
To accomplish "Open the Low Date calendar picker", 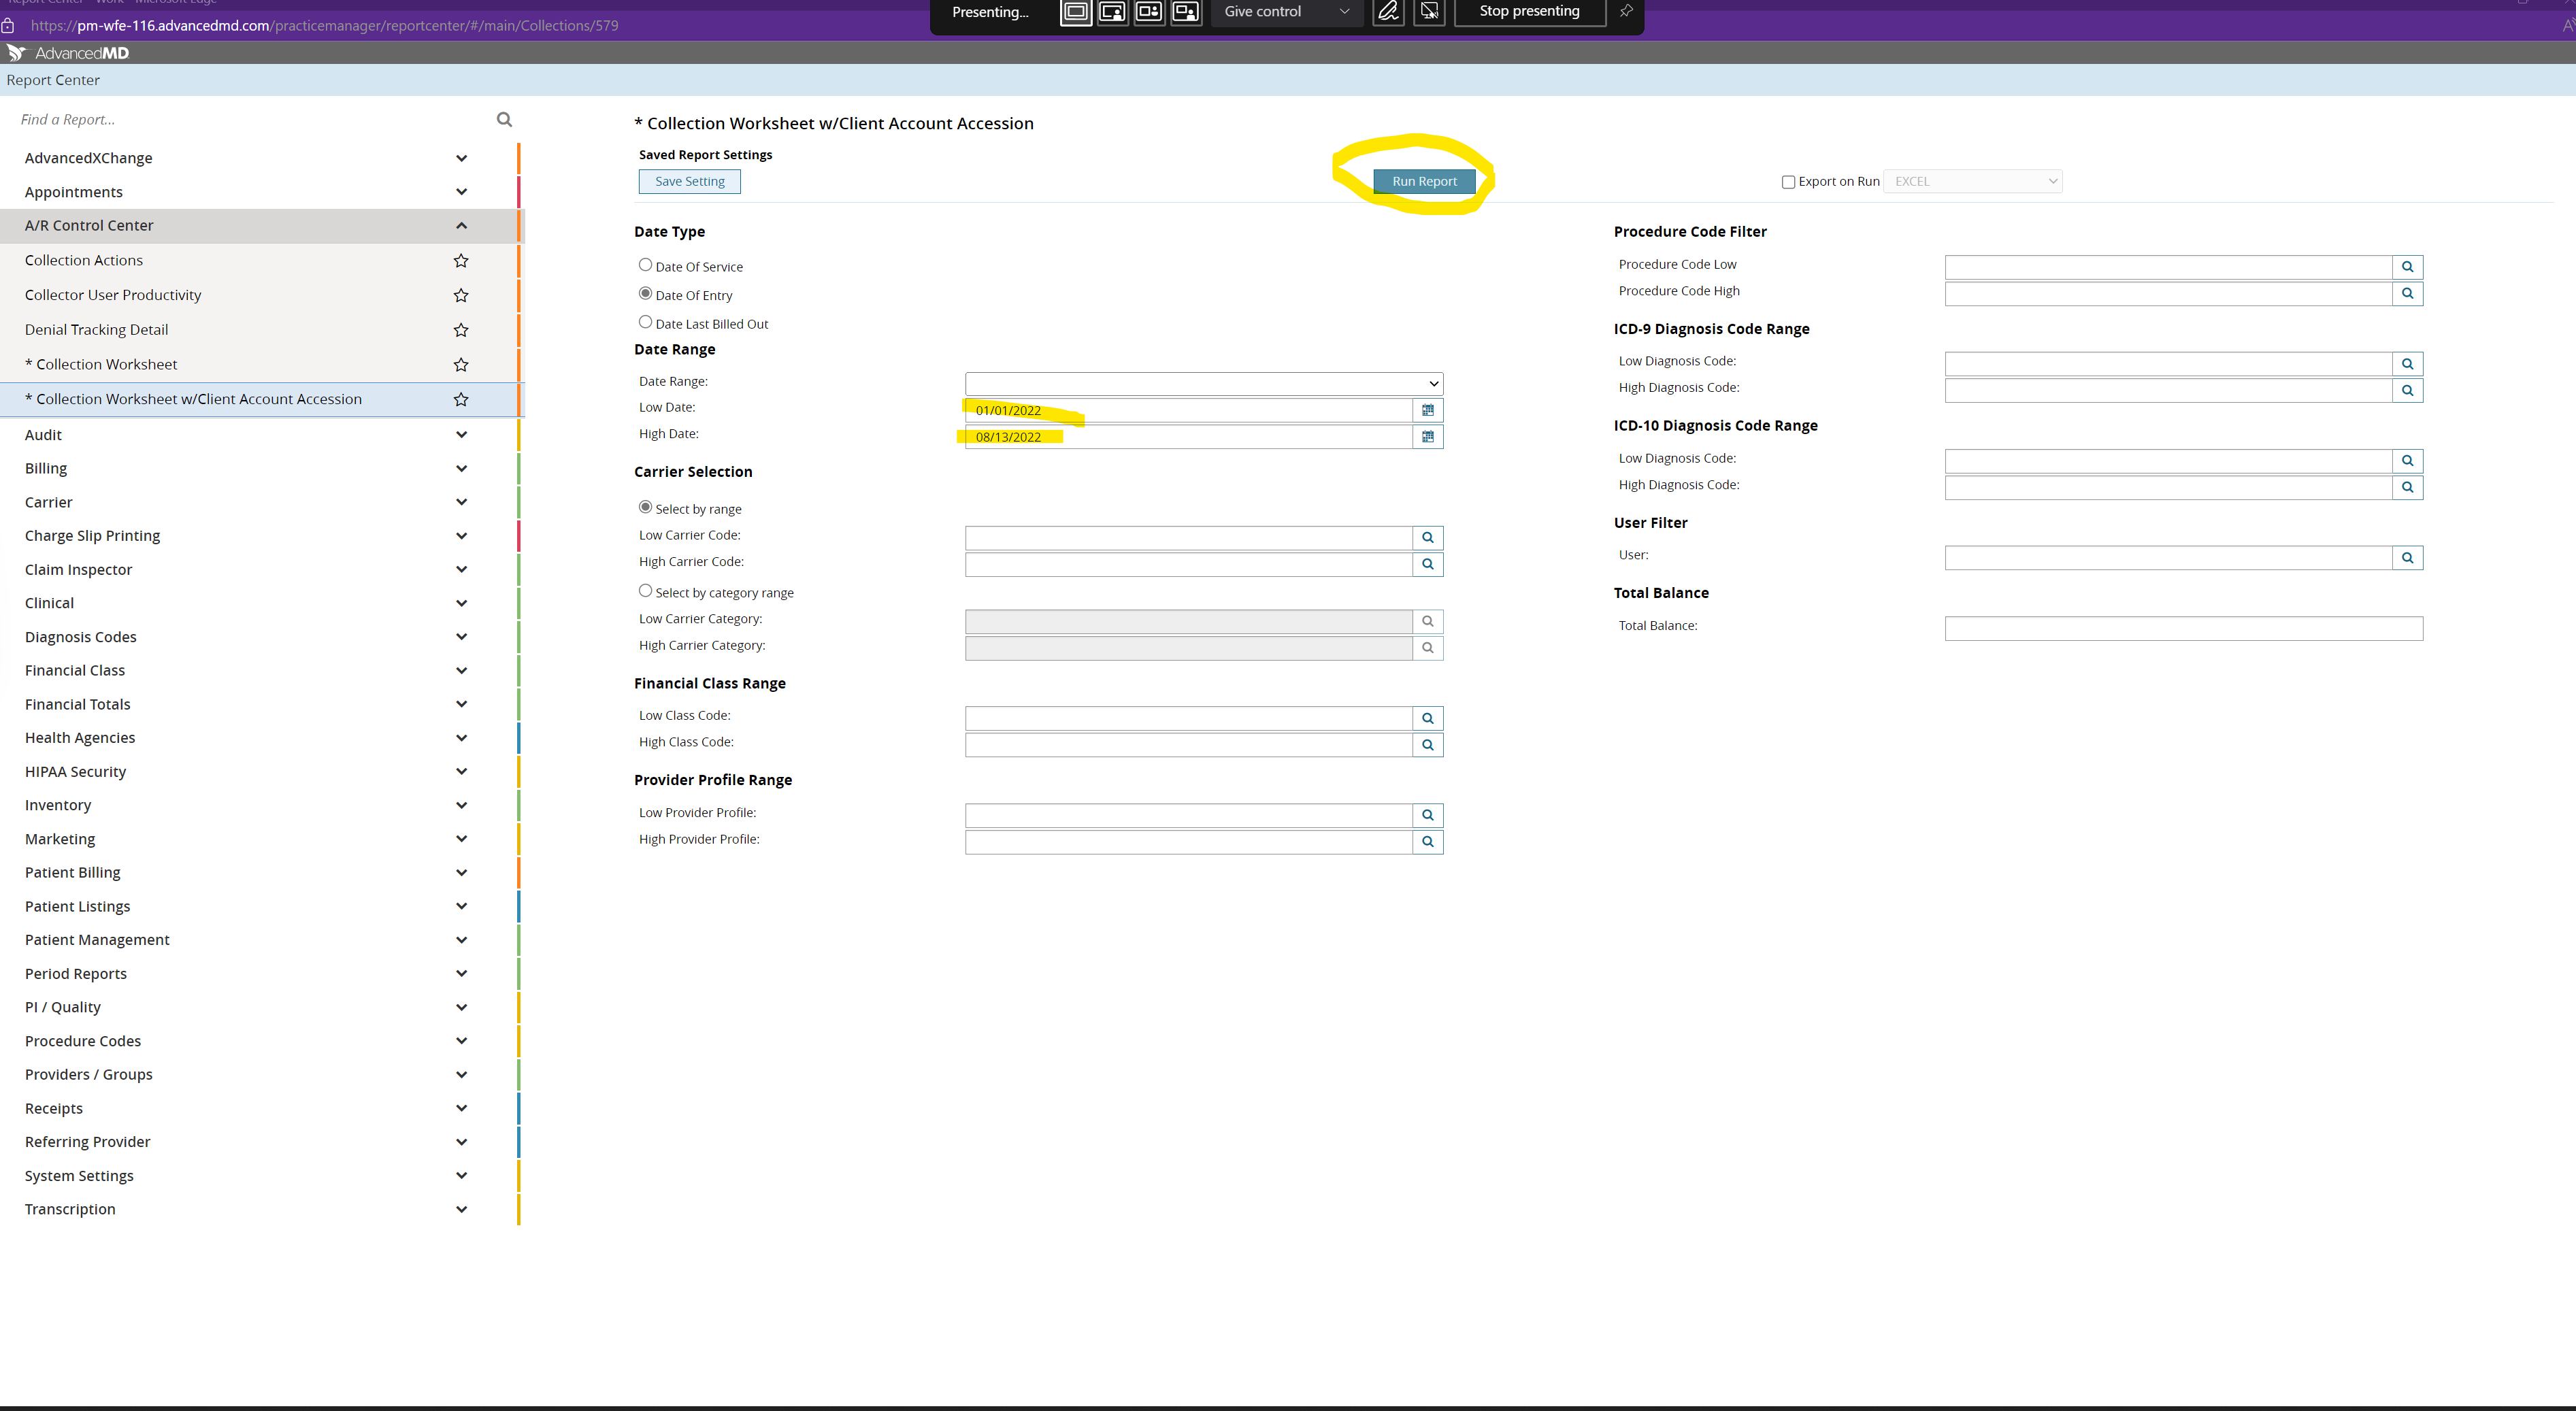I will click(x=1427, y=410).
